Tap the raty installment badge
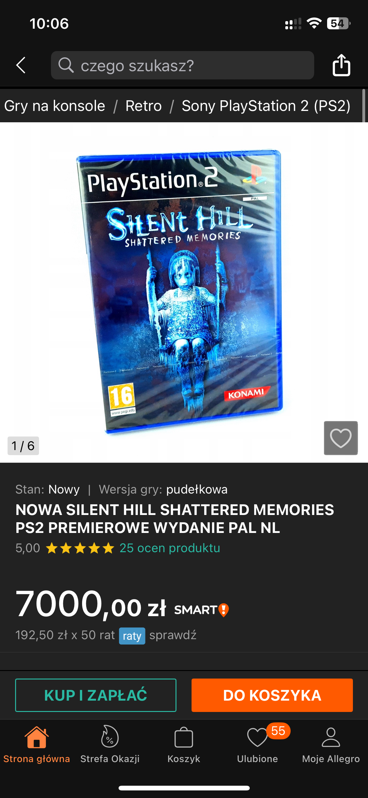Screen dimensions: 368x798 [x=132, y=636]
